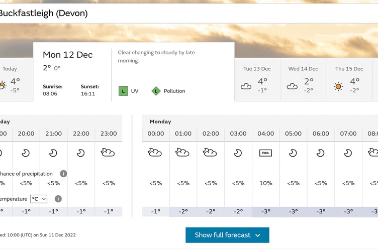Click the 10% precipitation value at 04:00

coord(266,183)
